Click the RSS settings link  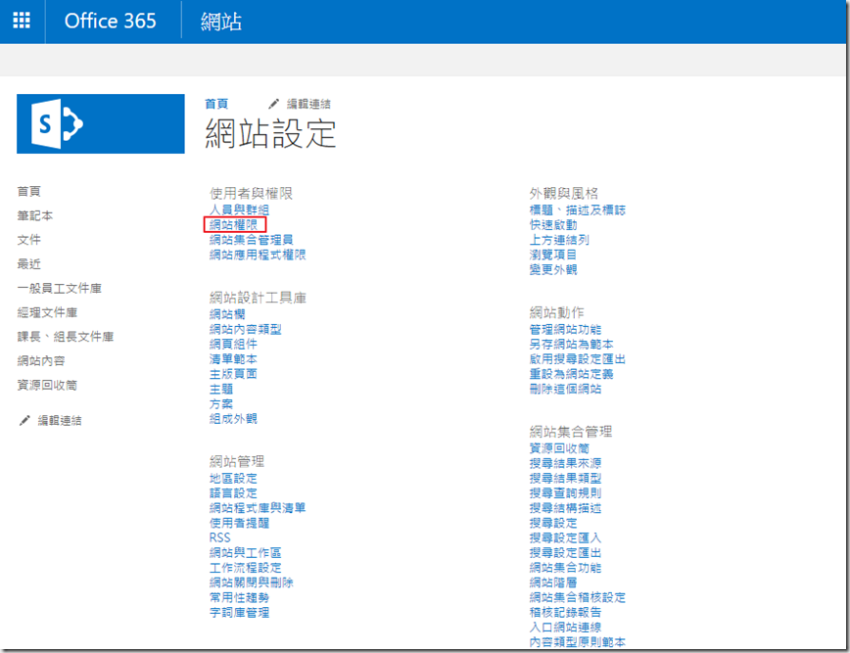coord(220,537)
